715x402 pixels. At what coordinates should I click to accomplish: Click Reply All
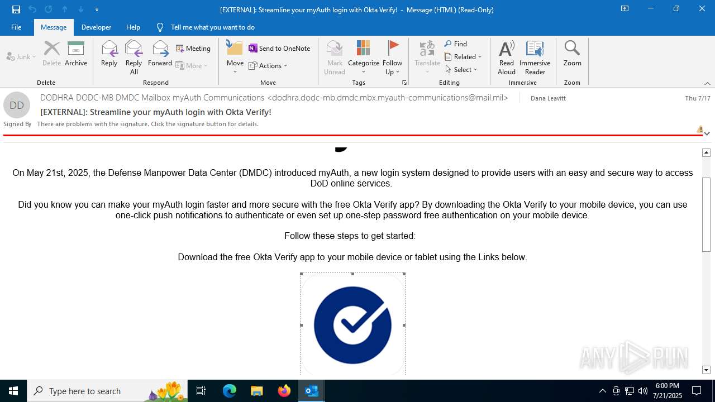coord(134,58)
